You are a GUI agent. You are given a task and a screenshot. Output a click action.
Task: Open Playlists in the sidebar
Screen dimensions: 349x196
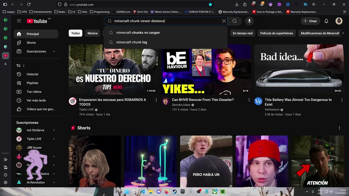coord(36,83)
